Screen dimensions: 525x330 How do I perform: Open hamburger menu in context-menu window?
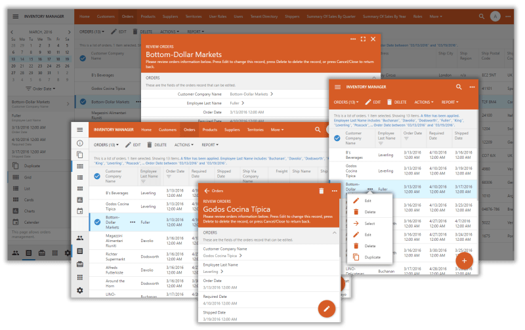tap(337, 87)
